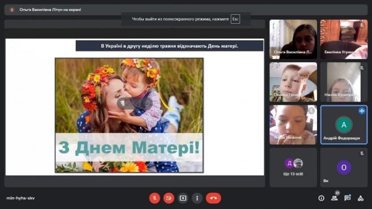
Task: Click the unpin icon on the presentation
Action: [x=123, y=103]
